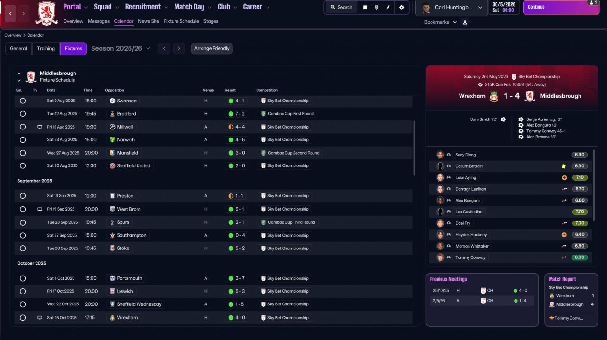This screenshot has height=340, width=607.
Task: Go back using the left arrow navigation button
Action: pyautogui.click(x=11, y=14)
